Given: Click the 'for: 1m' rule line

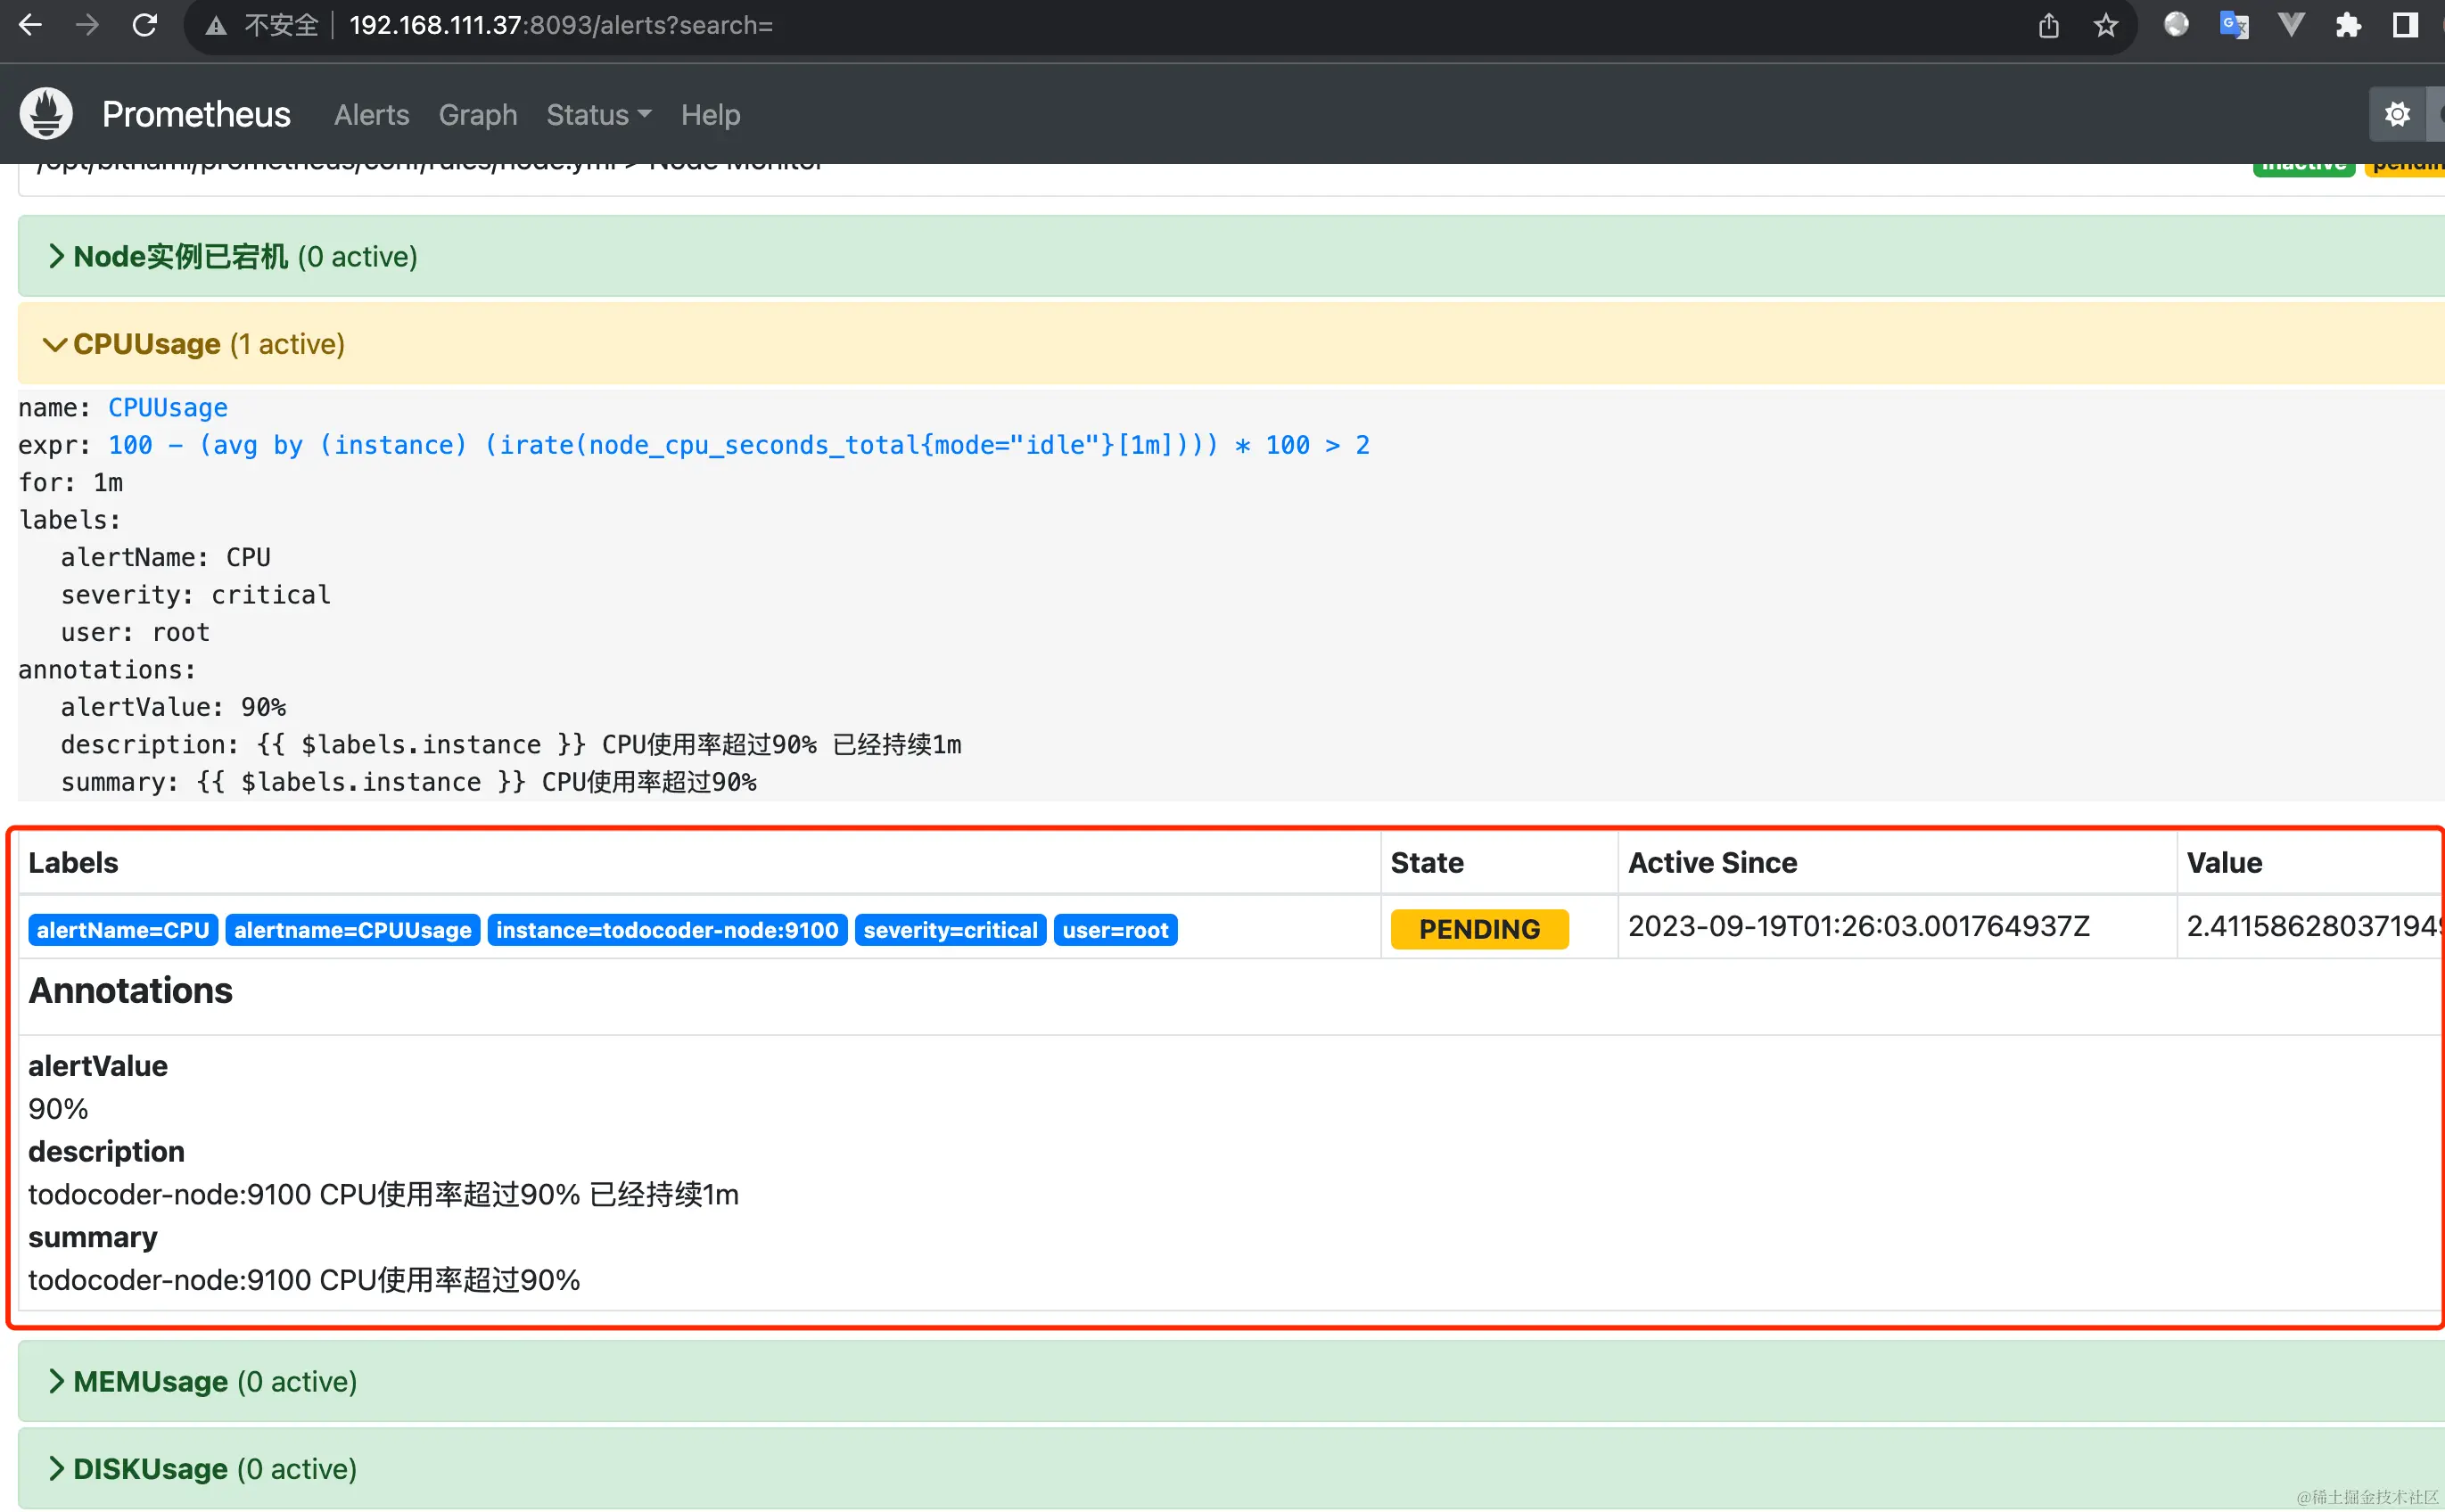Looking at the screenshot, I should [x=71, y=483].
